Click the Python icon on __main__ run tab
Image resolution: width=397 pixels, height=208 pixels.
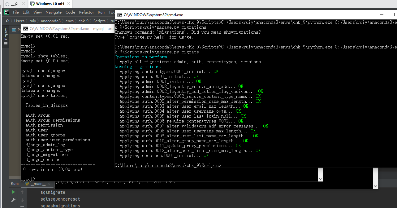pyautogui.click(x=27, y=184)
